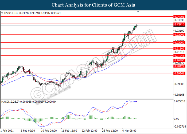Select the 0.89861 lowest red level label
The width and height of the screenshot is (187, 134).
tap(179, 73)
